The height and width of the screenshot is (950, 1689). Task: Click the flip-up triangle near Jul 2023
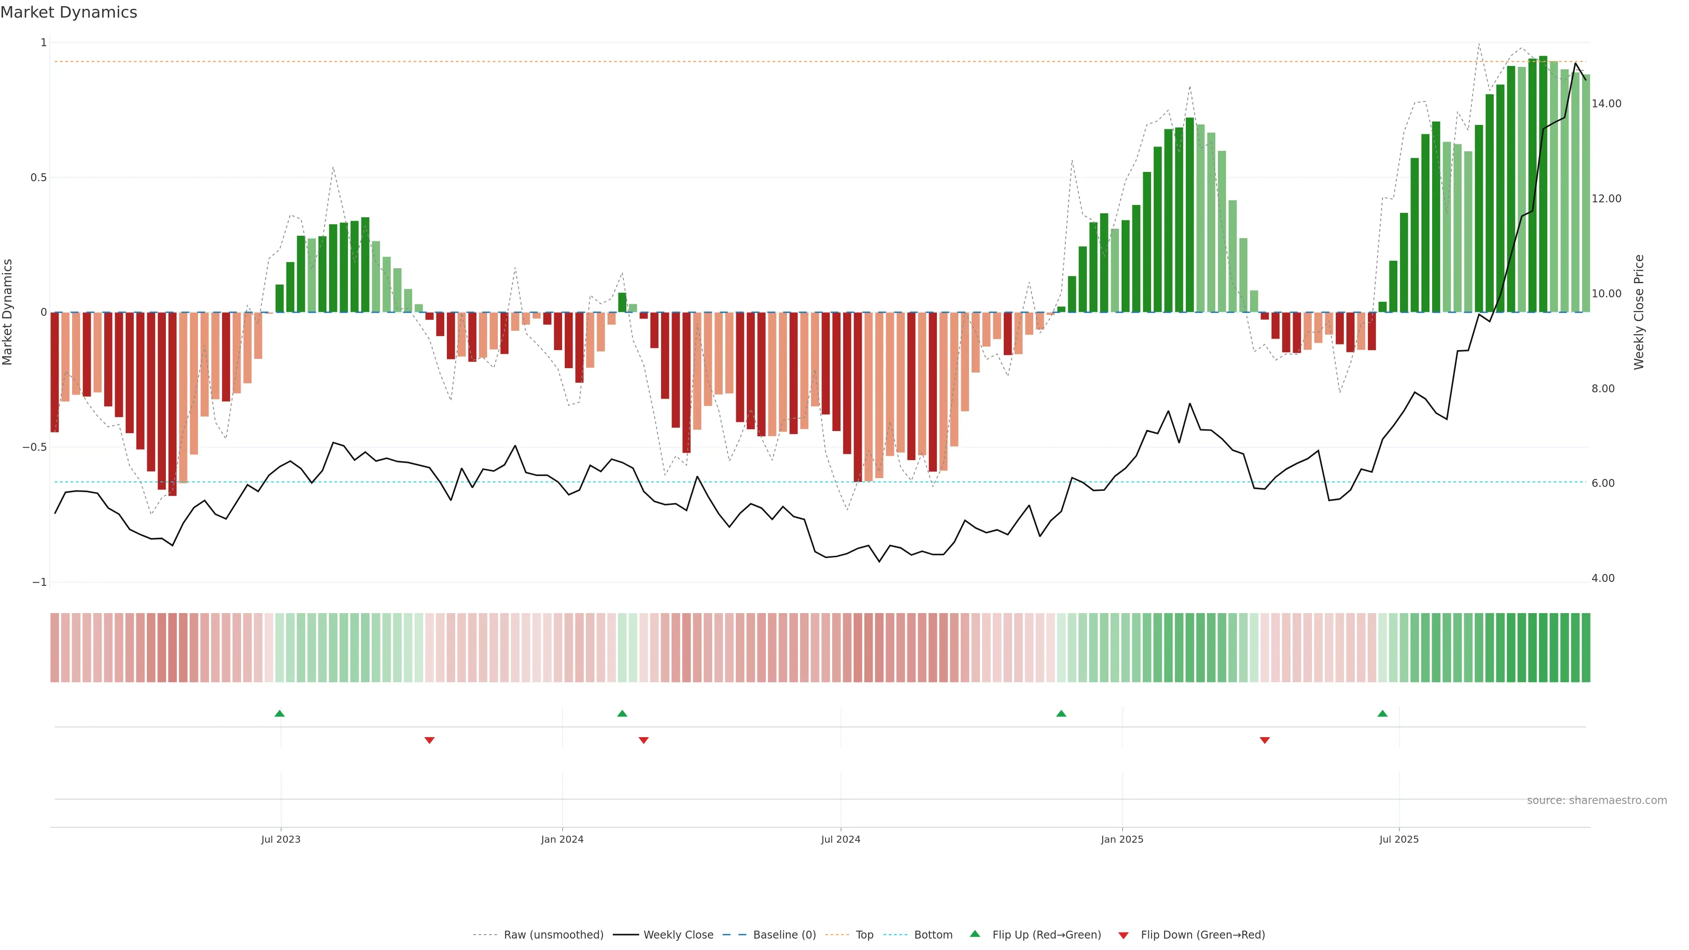279,713
